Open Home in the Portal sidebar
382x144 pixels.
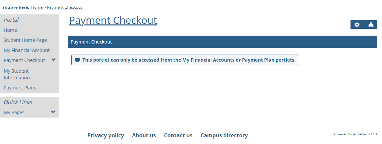tap(10, 30)
